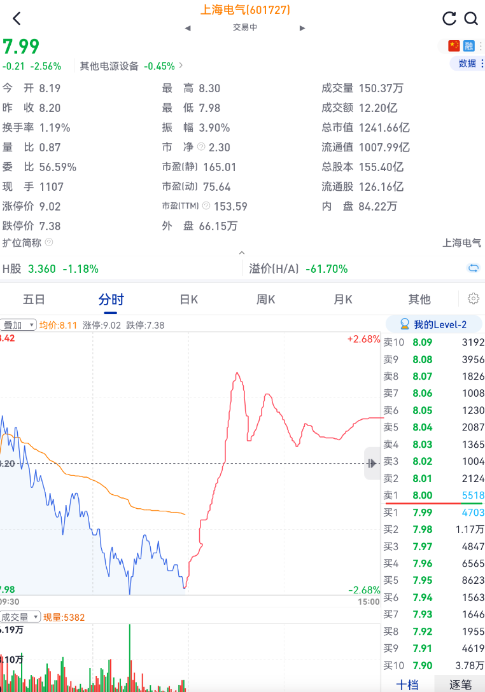
Task: Select buy level 买9 at 7.91
Action: coord(433,648)
